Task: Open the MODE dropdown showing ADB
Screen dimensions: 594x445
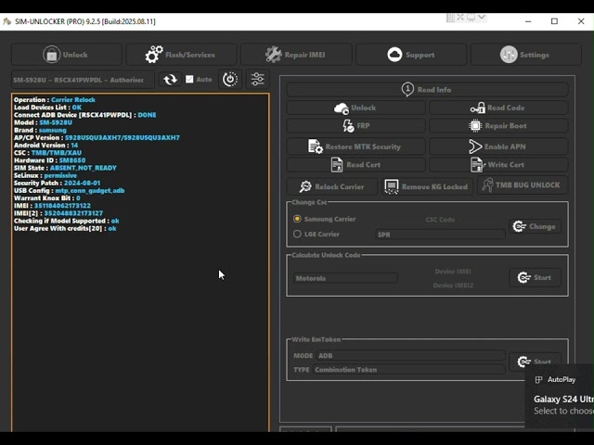Action: click(410, 356)
